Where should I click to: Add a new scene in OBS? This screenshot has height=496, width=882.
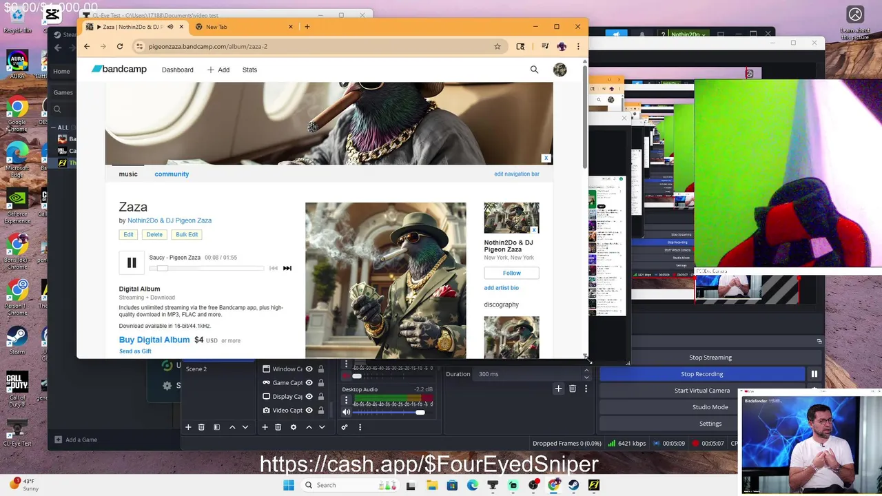point(188,427)
